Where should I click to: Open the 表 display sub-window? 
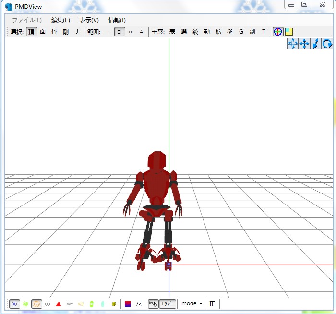[172, 32]
